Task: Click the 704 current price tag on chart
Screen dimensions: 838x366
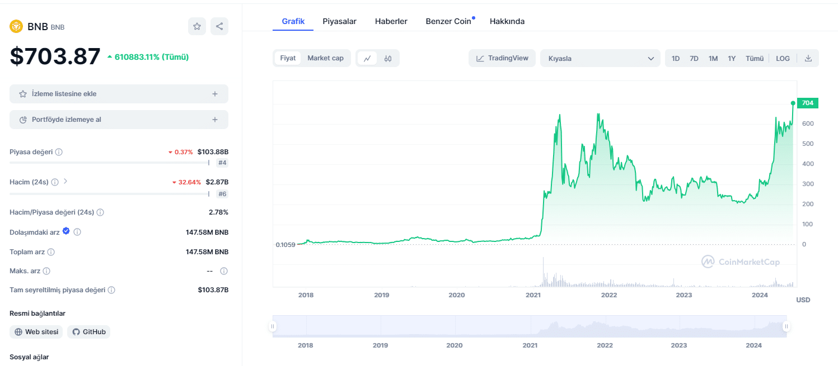Action: click(807, 103)
